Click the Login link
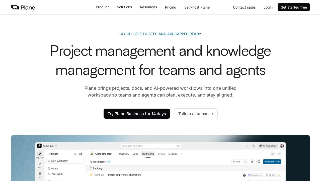321x181 pixels. click(268, 7)
